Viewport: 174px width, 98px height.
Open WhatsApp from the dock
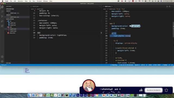pos(48,95)
